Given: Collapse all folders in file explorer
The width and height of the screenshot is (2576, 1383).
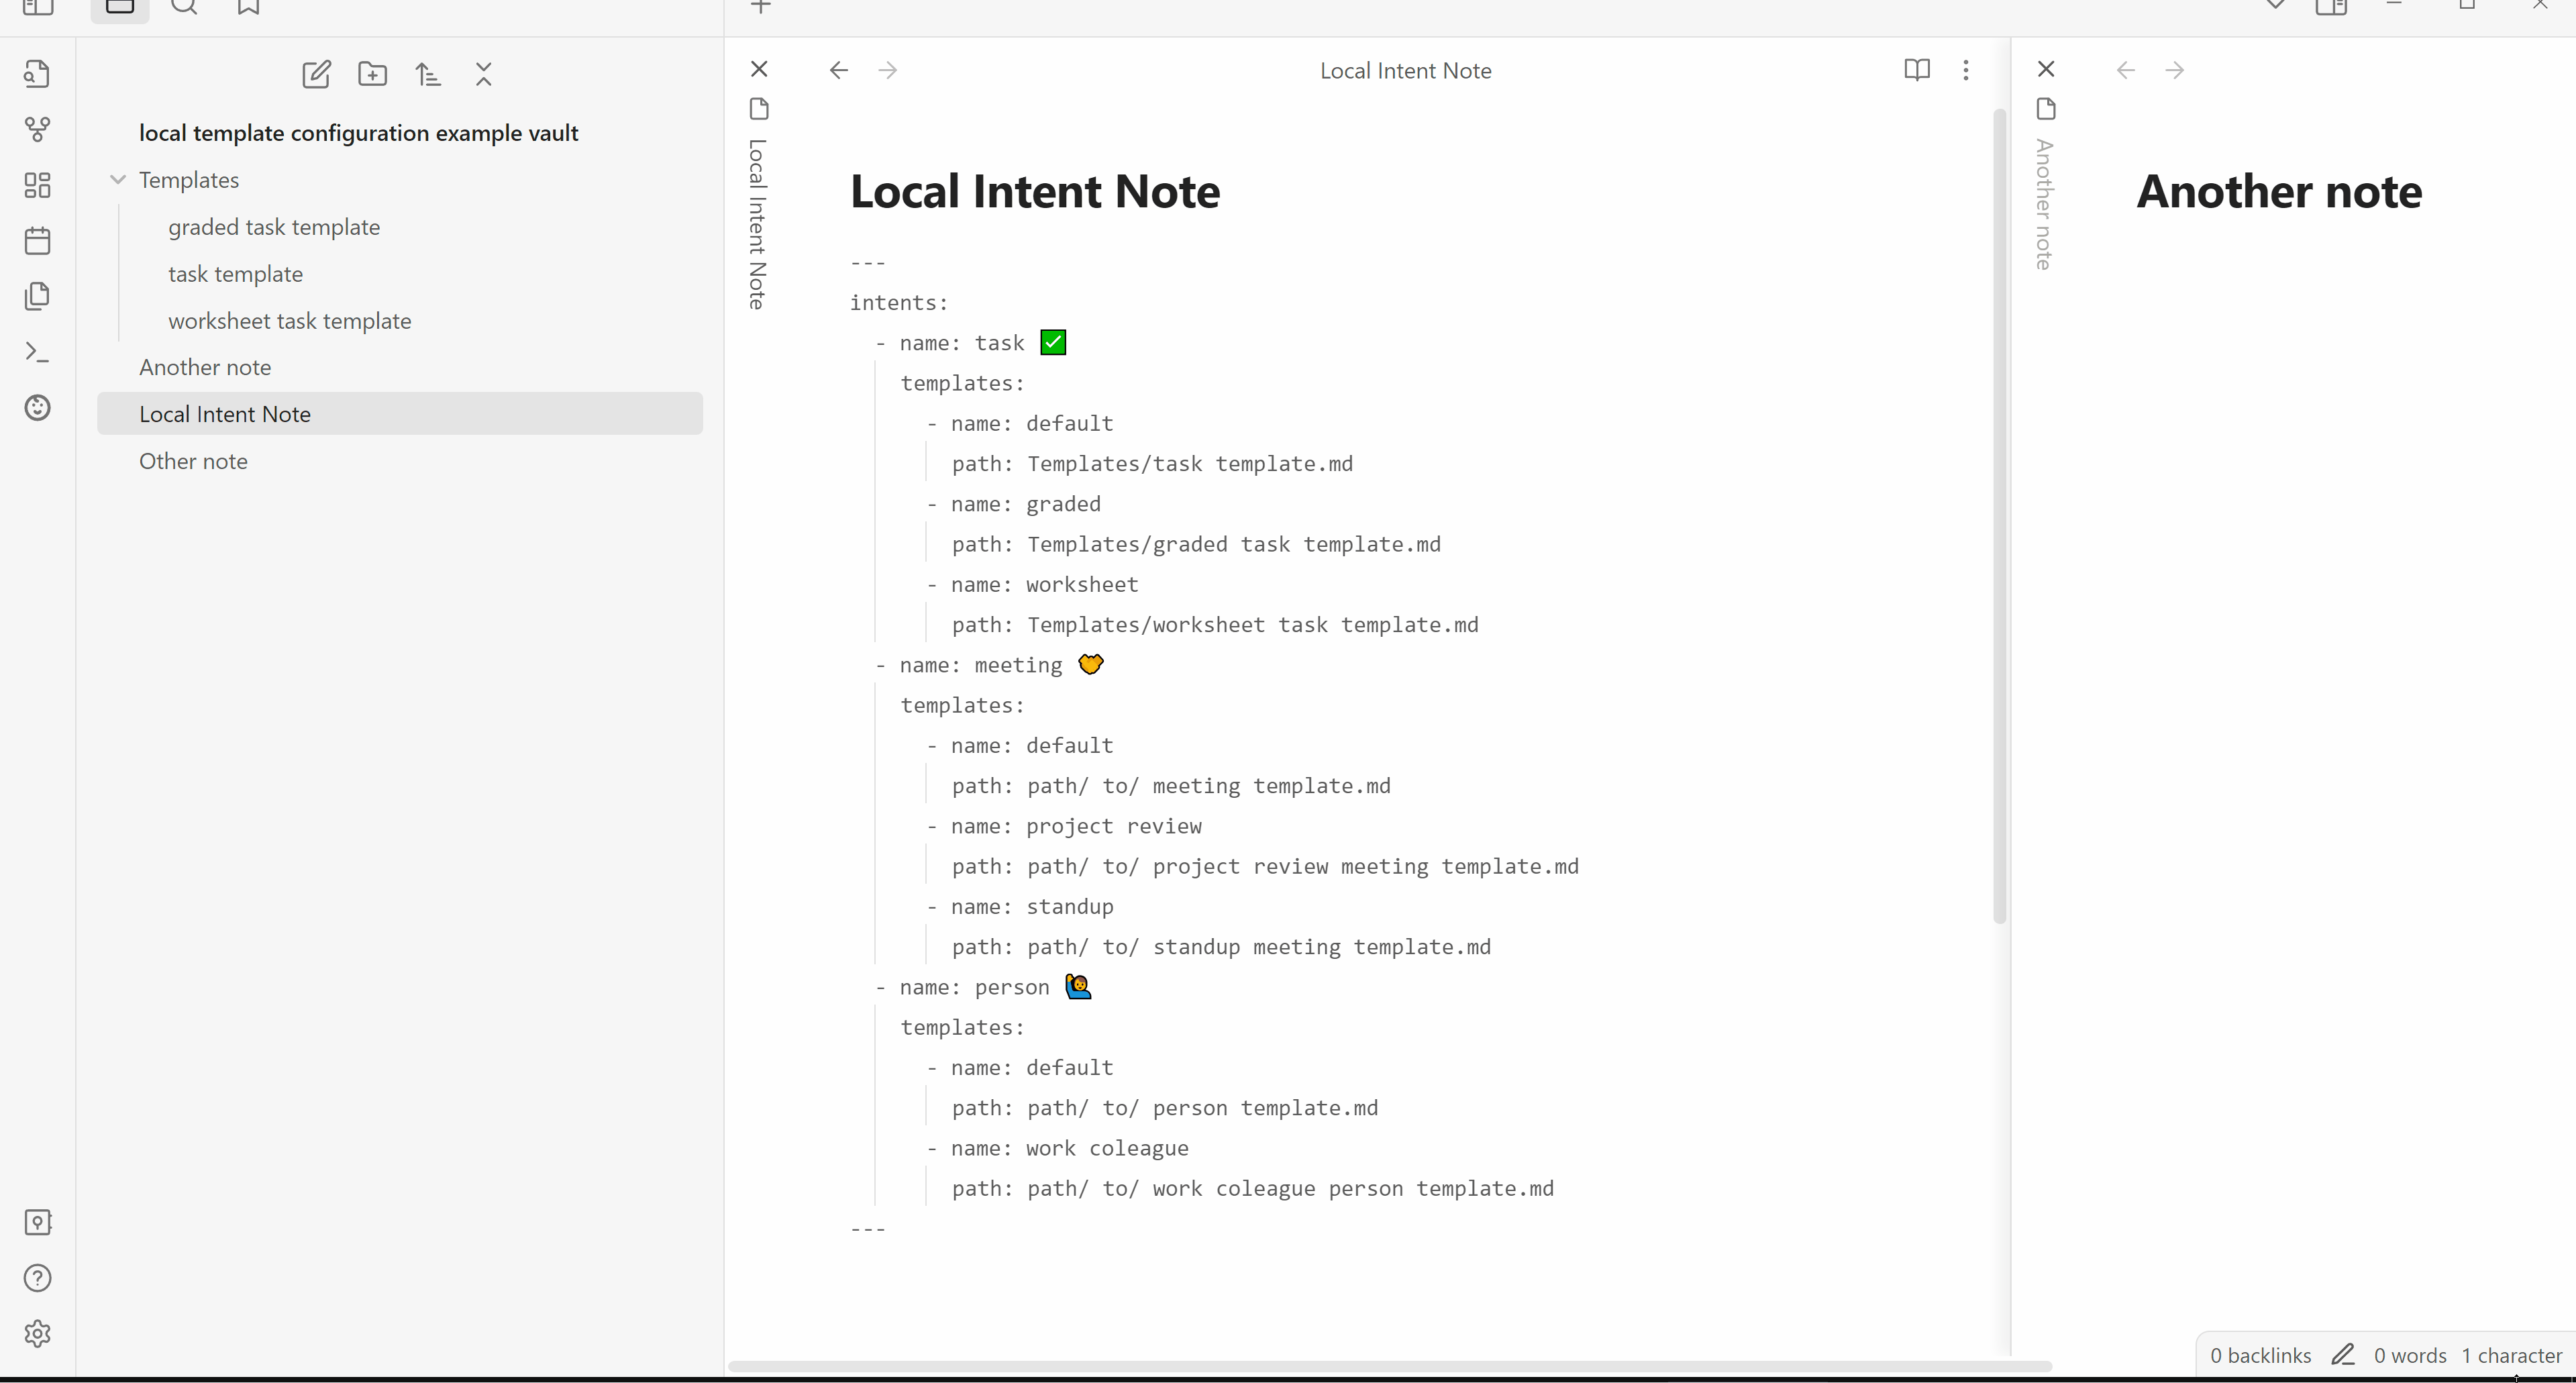Looking at the screenshot, I should [x=484, y=74].
